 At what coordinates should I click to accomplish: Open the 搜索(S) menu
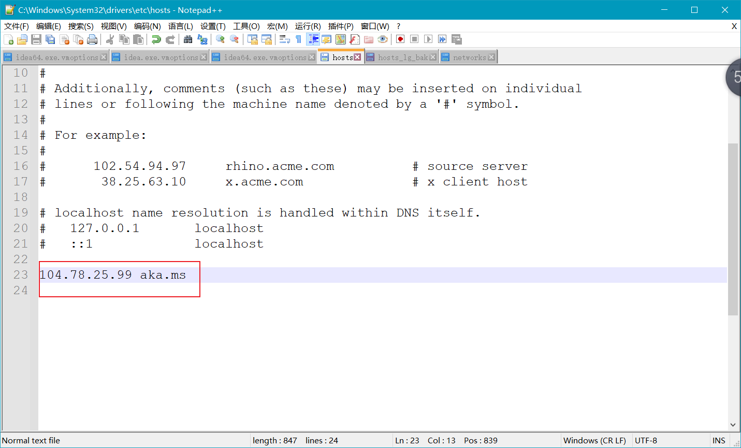(81, 26)
